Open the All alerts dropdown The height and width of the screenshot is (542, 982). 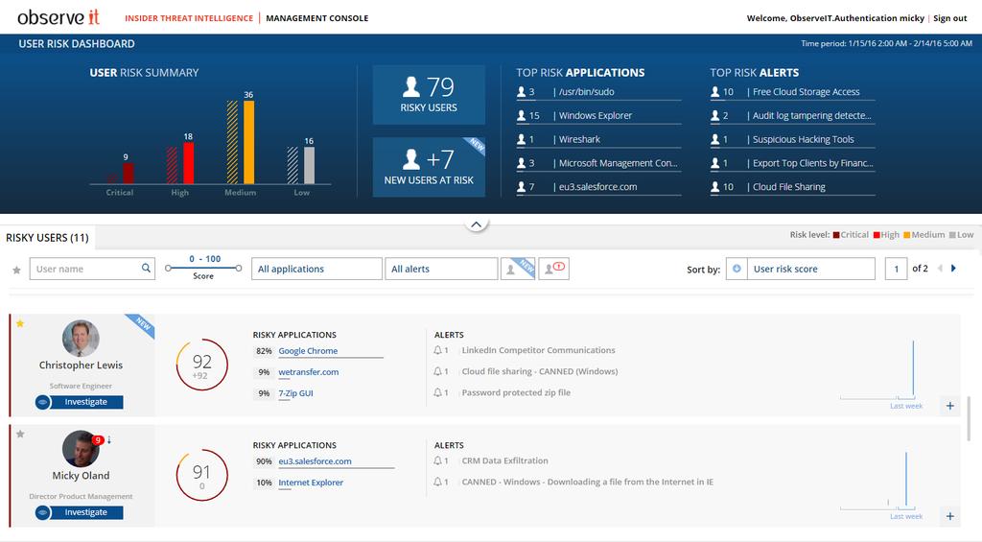[x=441, y=269]
